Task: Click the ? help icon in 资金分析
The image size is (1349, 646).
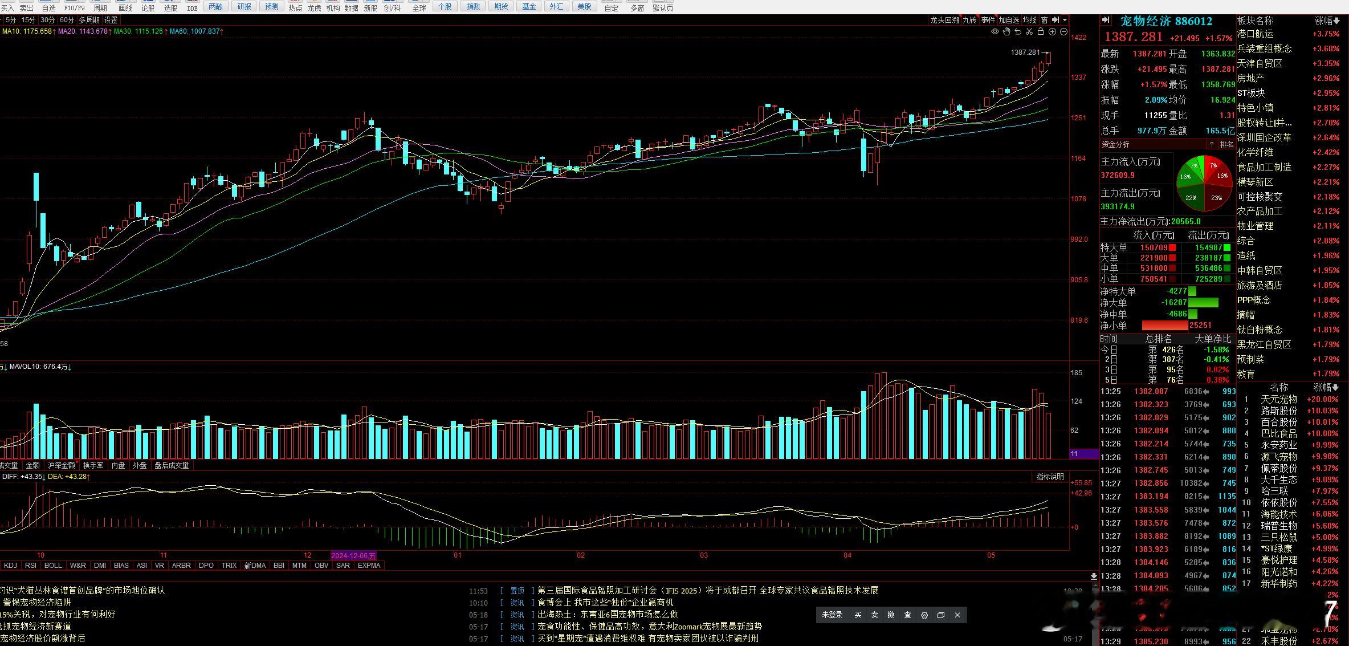Action: pos(1212,144)
